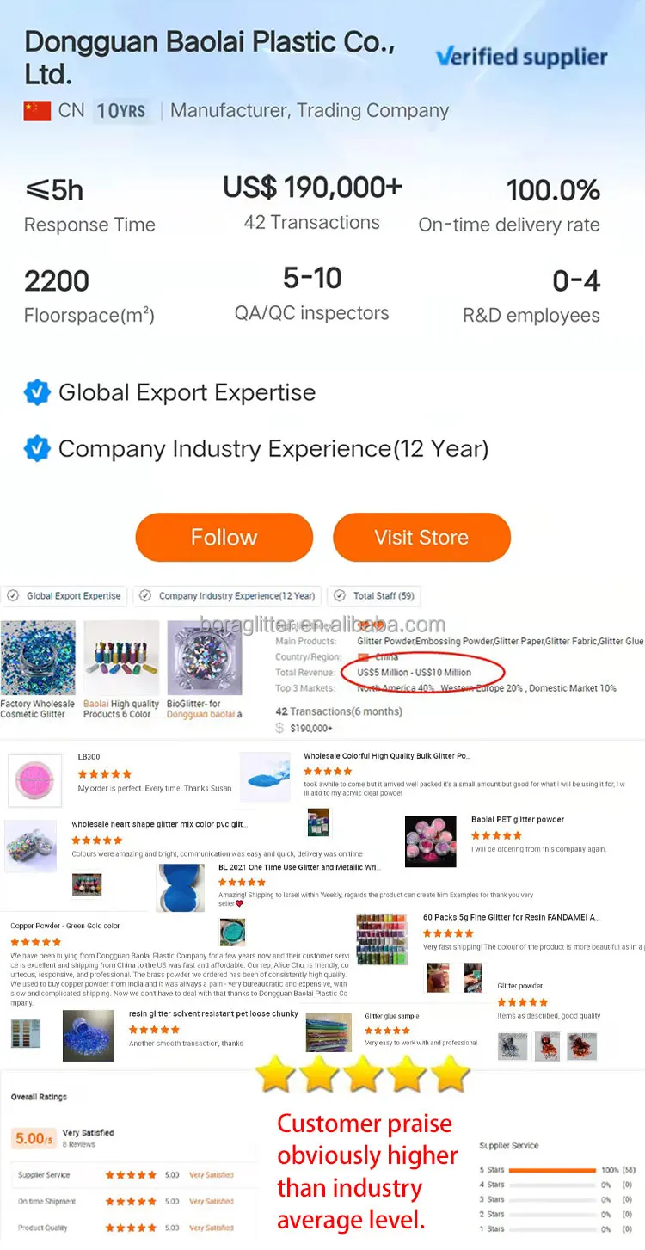Viewport: 645px width, 1250px height.
Task: Open BioGlitter product thumbnail
Action: (205, 658)
